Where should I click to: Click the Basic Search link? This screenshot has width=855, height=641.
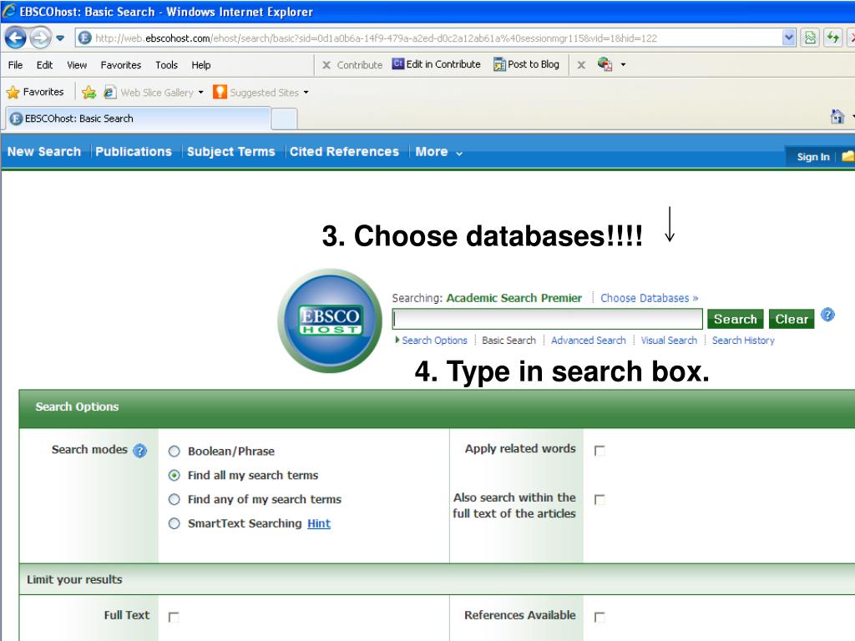click(508, 341)
